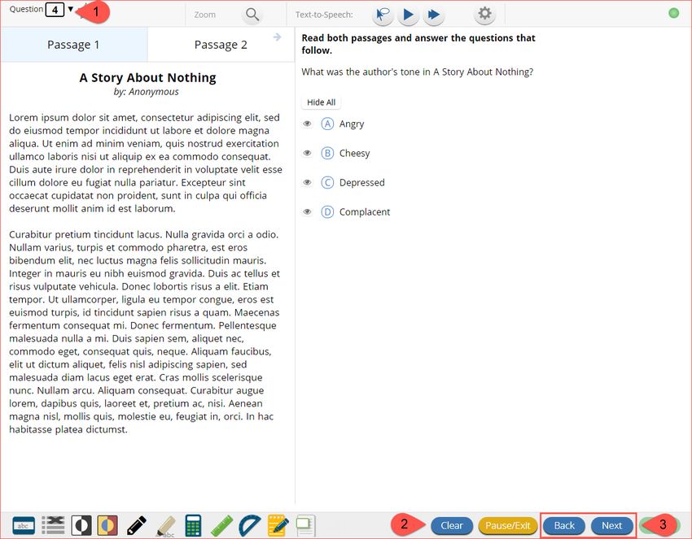Click the Pause/Exit button
692x539 pixels.
[x=507, y=525]
